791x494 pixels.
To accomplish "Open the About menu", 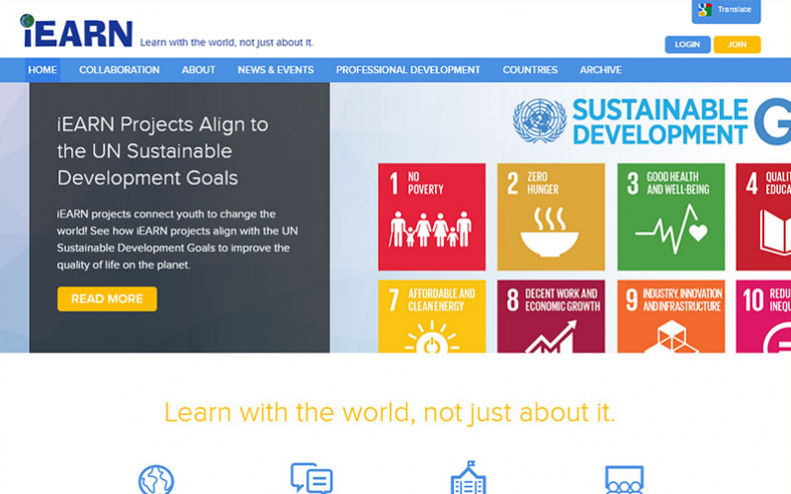I will point(199,70).
